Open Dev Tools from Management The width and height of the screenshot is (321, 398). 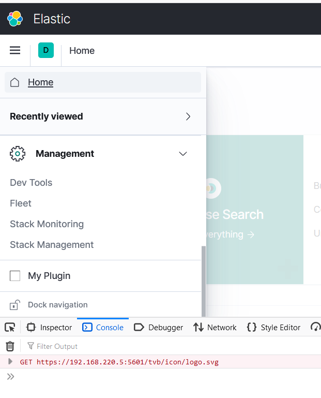(x=31, y=183)
